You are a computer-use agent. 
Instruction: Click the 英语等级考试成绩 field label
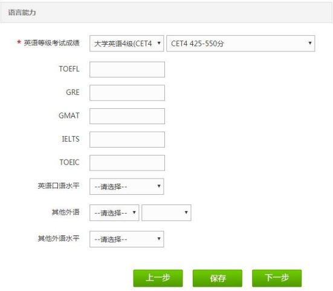(x=51, y=43)
